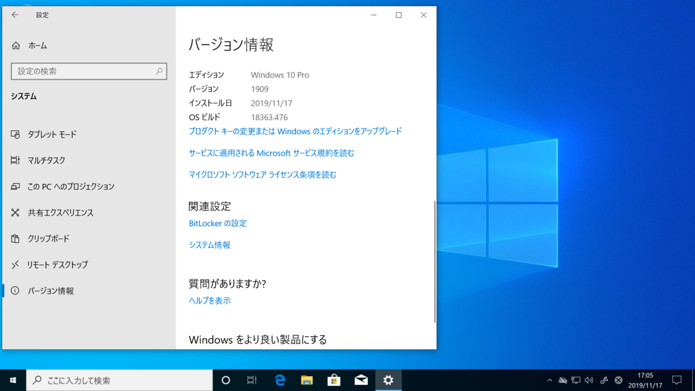This screenshot has height=391, width=695.
Task: Open the network status tray icon
Action: tap(576, 381)
